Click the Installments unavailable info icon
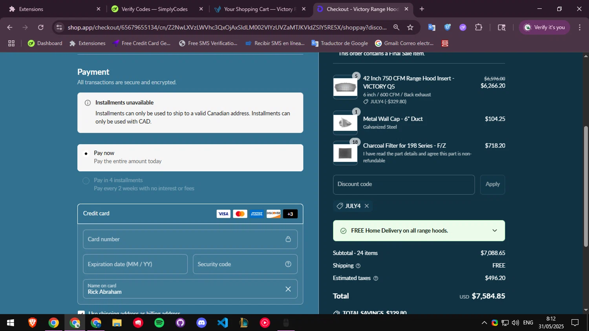 click(88, 103)
